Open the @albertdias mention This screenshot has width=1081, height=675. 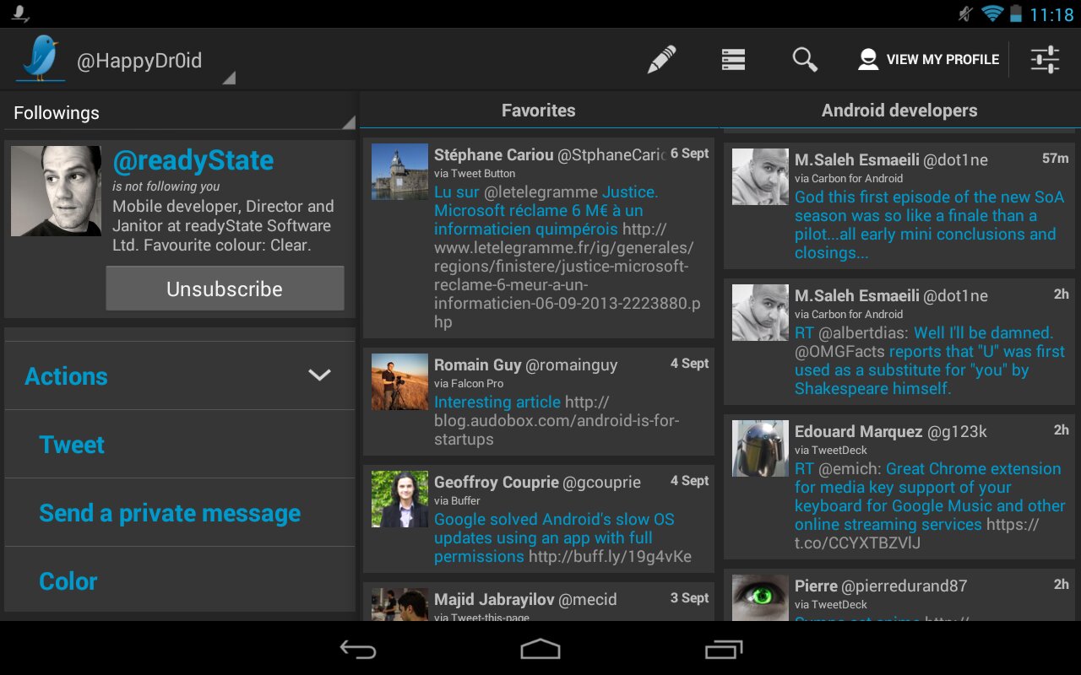[x=861, y=333]
